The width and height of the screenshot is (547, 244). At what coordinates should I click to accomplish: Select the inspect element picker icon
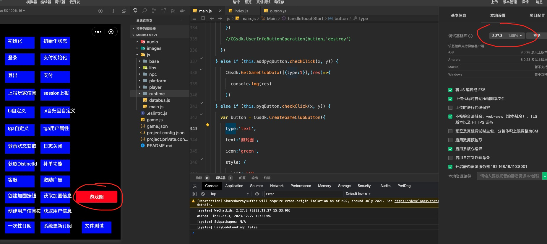click(x=194, y=186)
